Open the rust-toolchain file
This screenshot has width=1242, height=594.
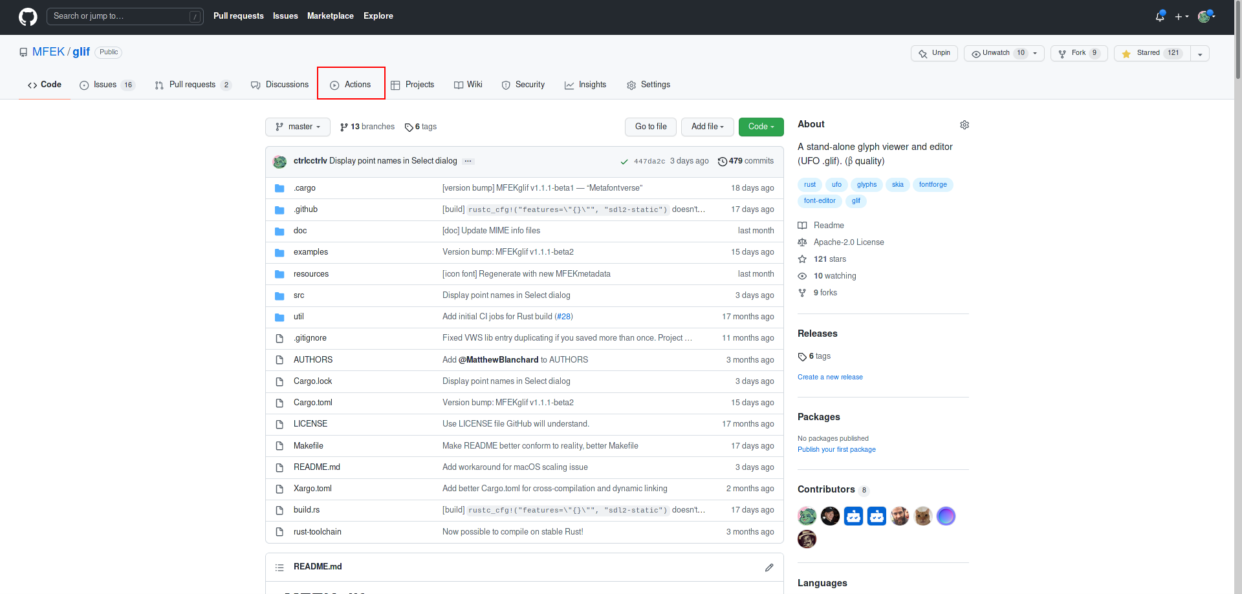pyautogui.click(x=317, y=532)
